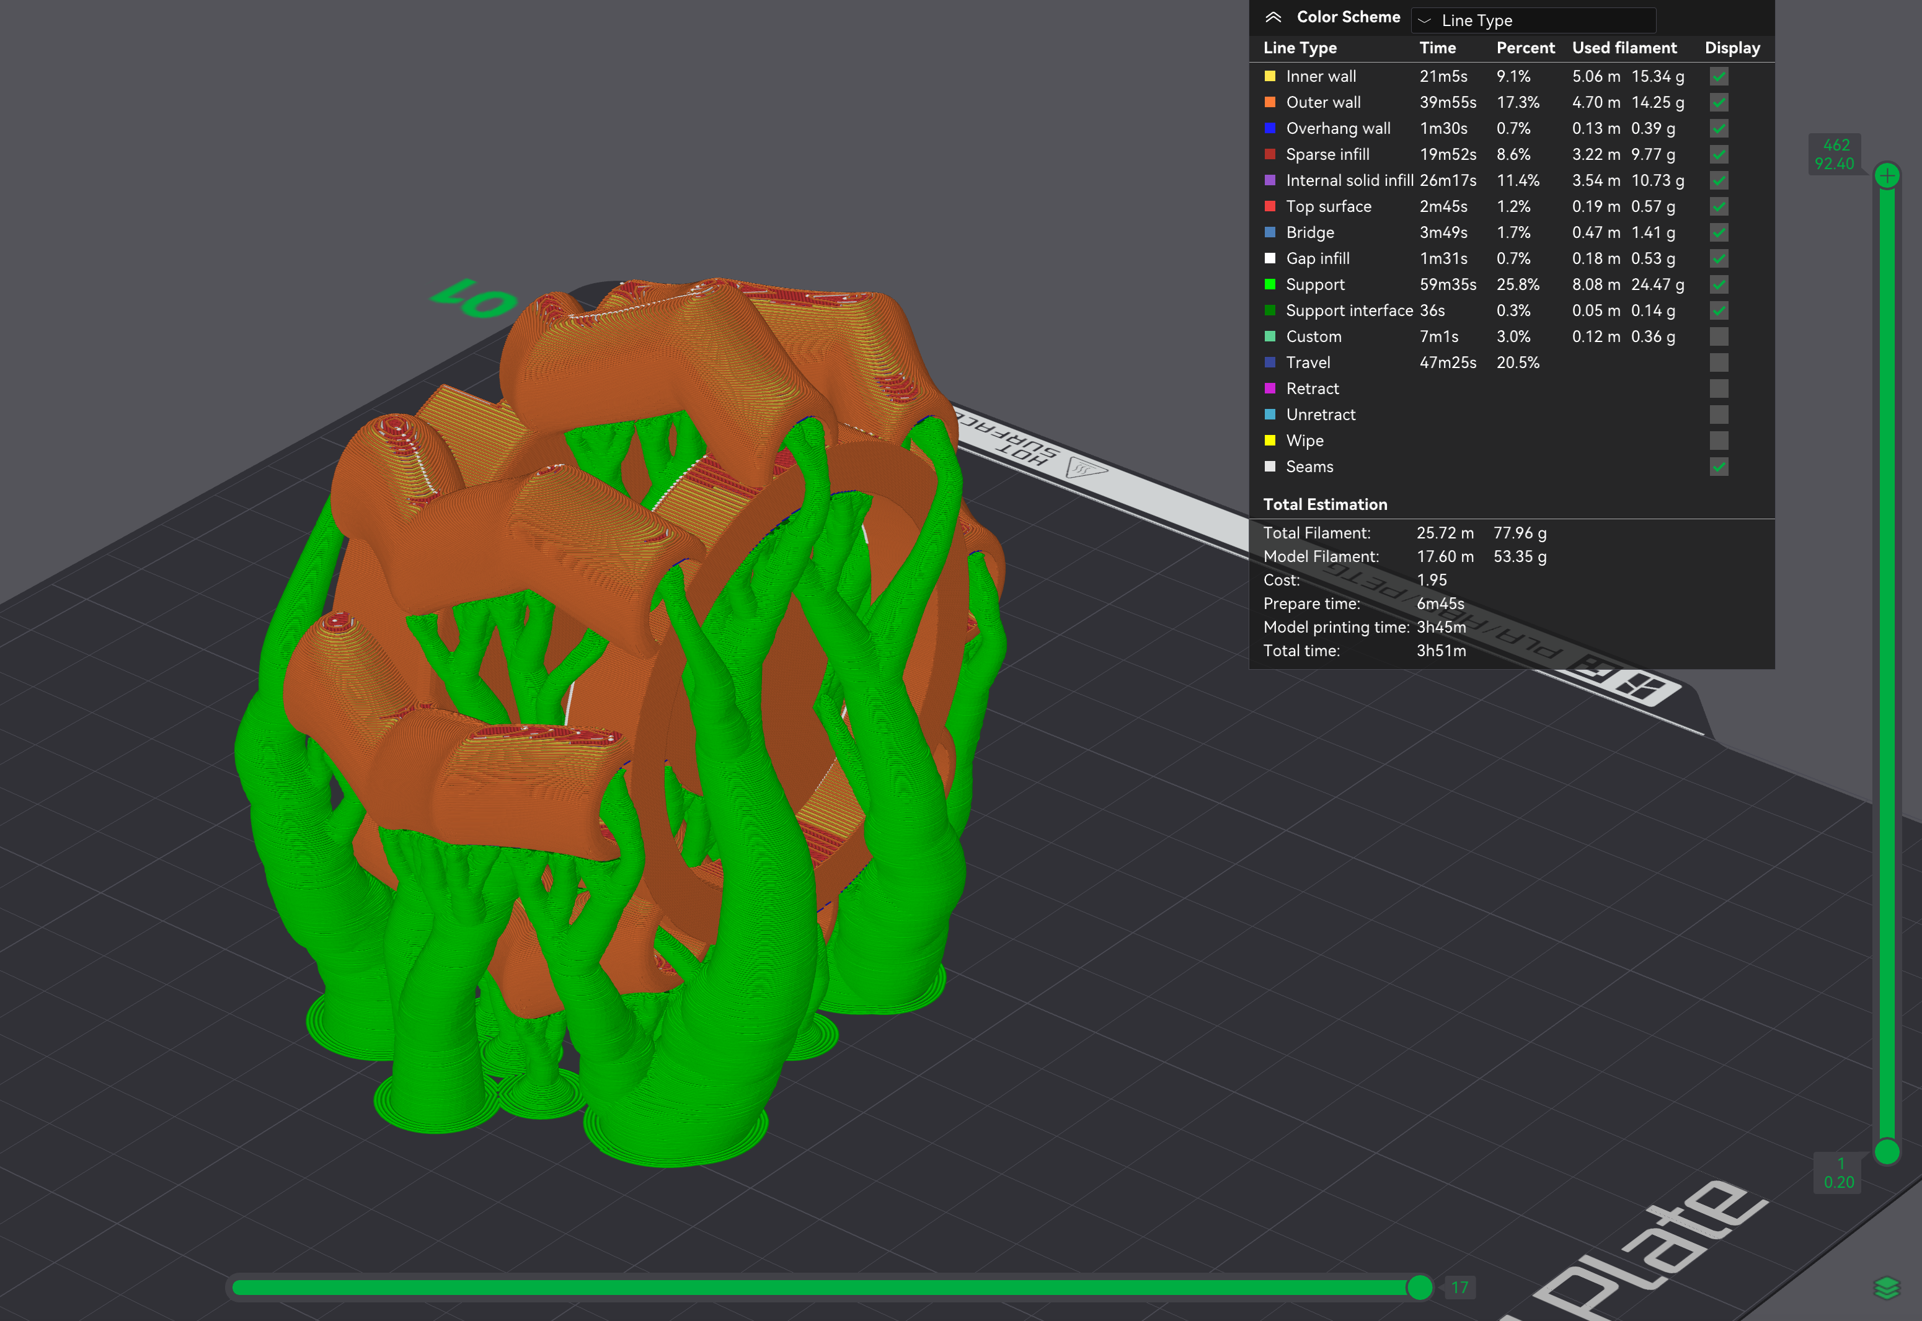
Task: Click the Used filament column header
Action: 1624,48
